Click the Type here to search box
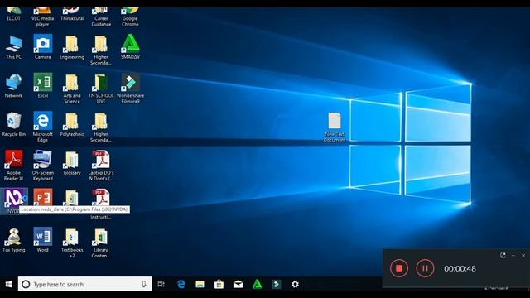This screenshot has width=530, height=298. [x=84, y=284]
